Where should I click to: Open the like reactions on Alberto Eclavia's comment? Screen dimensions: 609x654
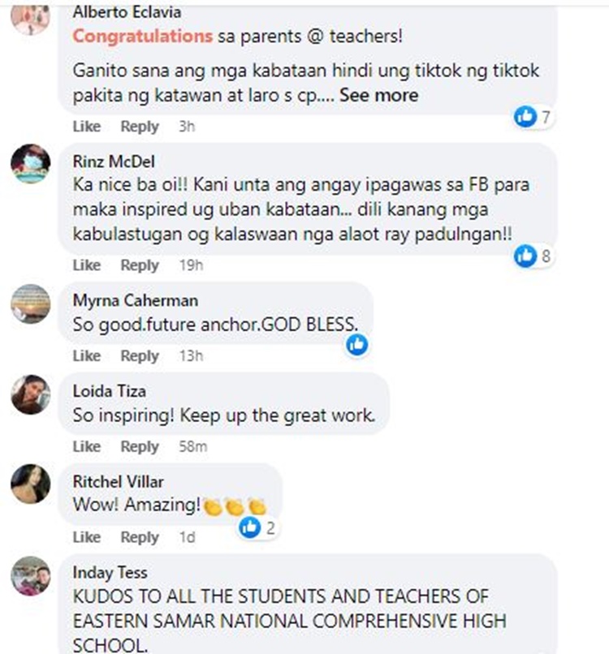pos(533,117)
